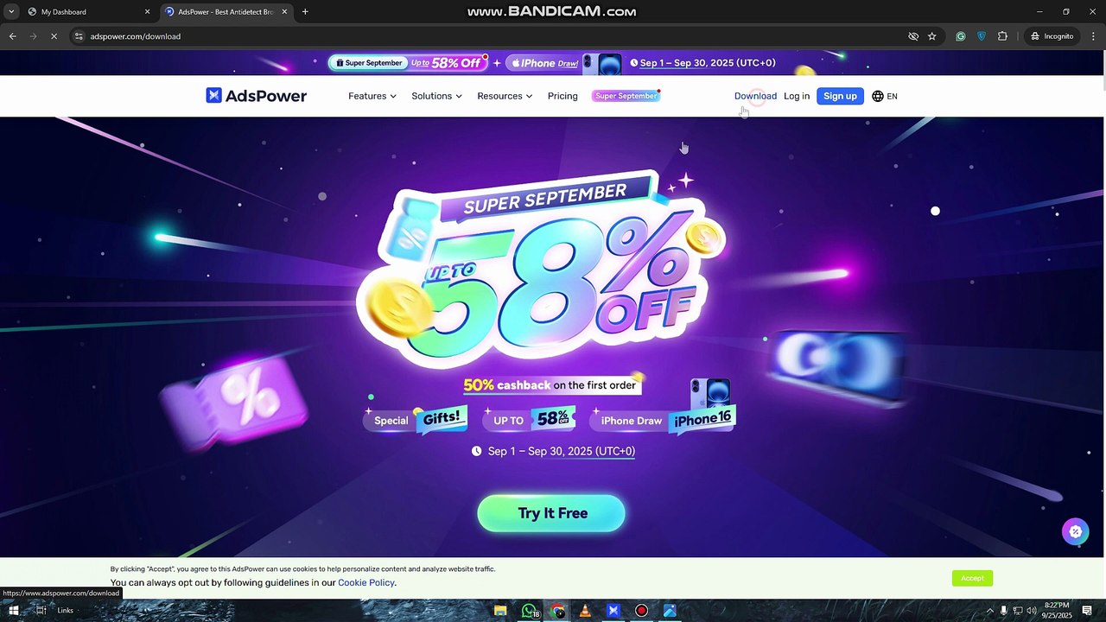The image size is (1106, 622).
Task: Click the Special Gifts badge
Action: tap(416, 420)
